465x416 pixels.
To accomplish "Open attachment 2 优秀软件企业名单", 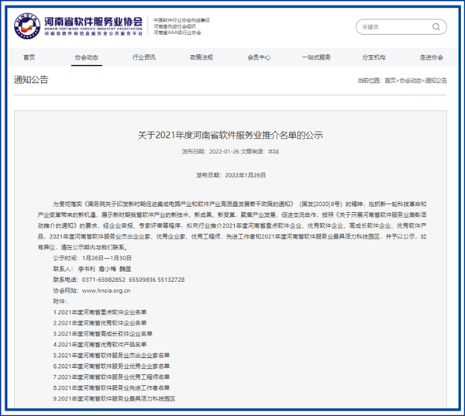I will tap(100, 323).
